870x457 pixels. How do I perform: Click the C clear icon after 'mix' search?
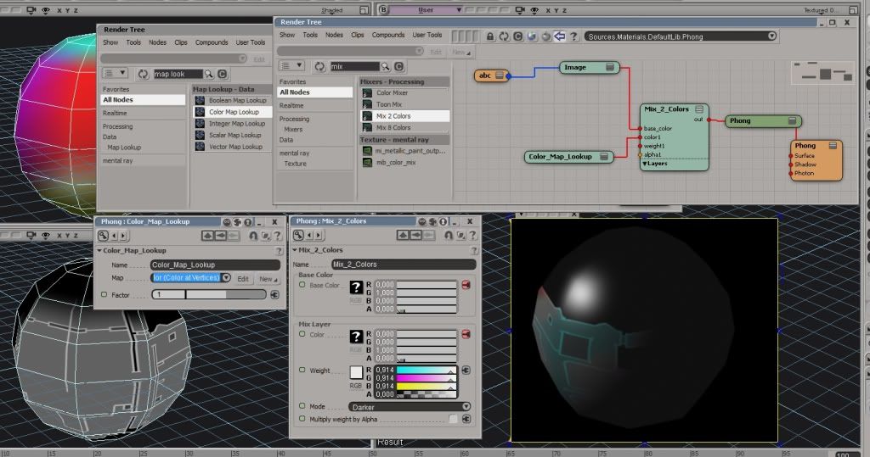[x=398, y=66]
